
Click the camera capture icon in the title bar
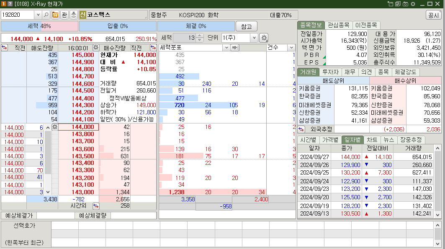(406, 3)
